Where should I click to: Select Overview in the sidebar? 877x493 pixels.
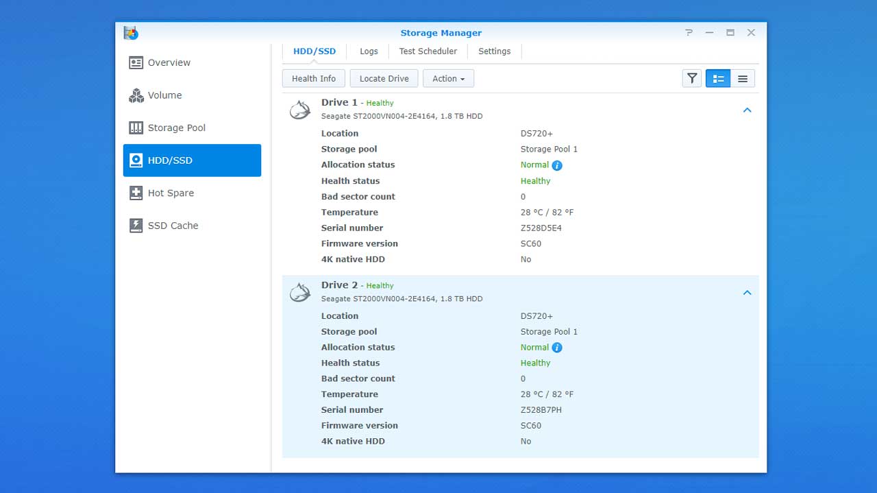(x=192, y=62)
